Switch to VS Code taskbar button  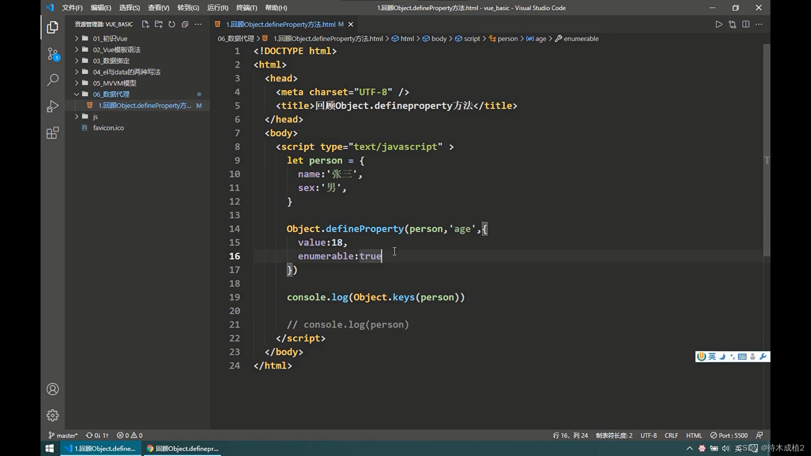101,448
